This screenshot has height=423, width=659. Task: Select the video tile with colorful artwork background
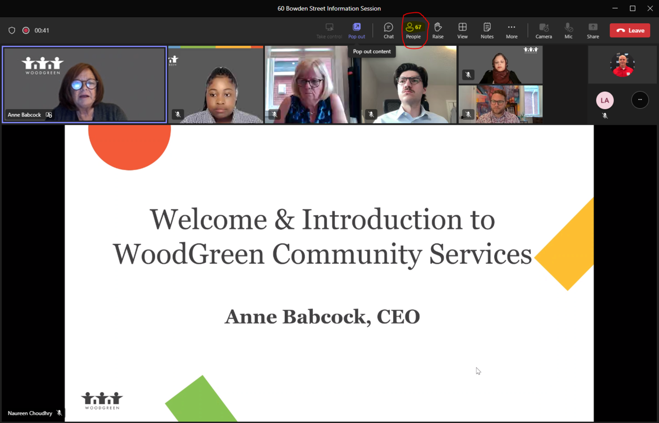click(500, 104)
